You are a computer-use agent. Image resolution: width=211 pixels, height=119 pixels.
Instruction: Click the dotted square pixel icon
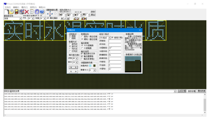(x=55, y=14)
